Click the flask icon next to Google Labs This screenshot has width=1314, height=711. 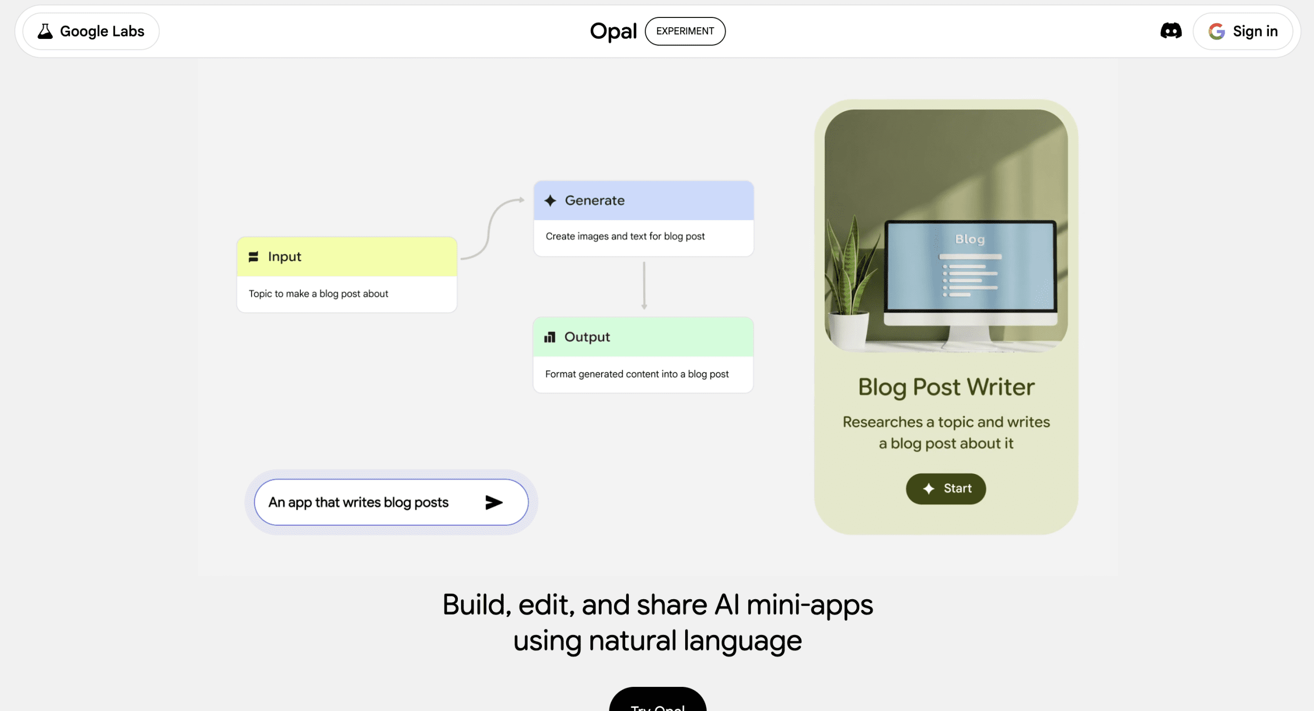pos(45,31)
